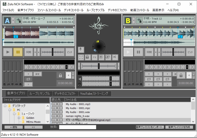Click deck B pitch slider handle

pyautogui.click(x=173, y=52)
